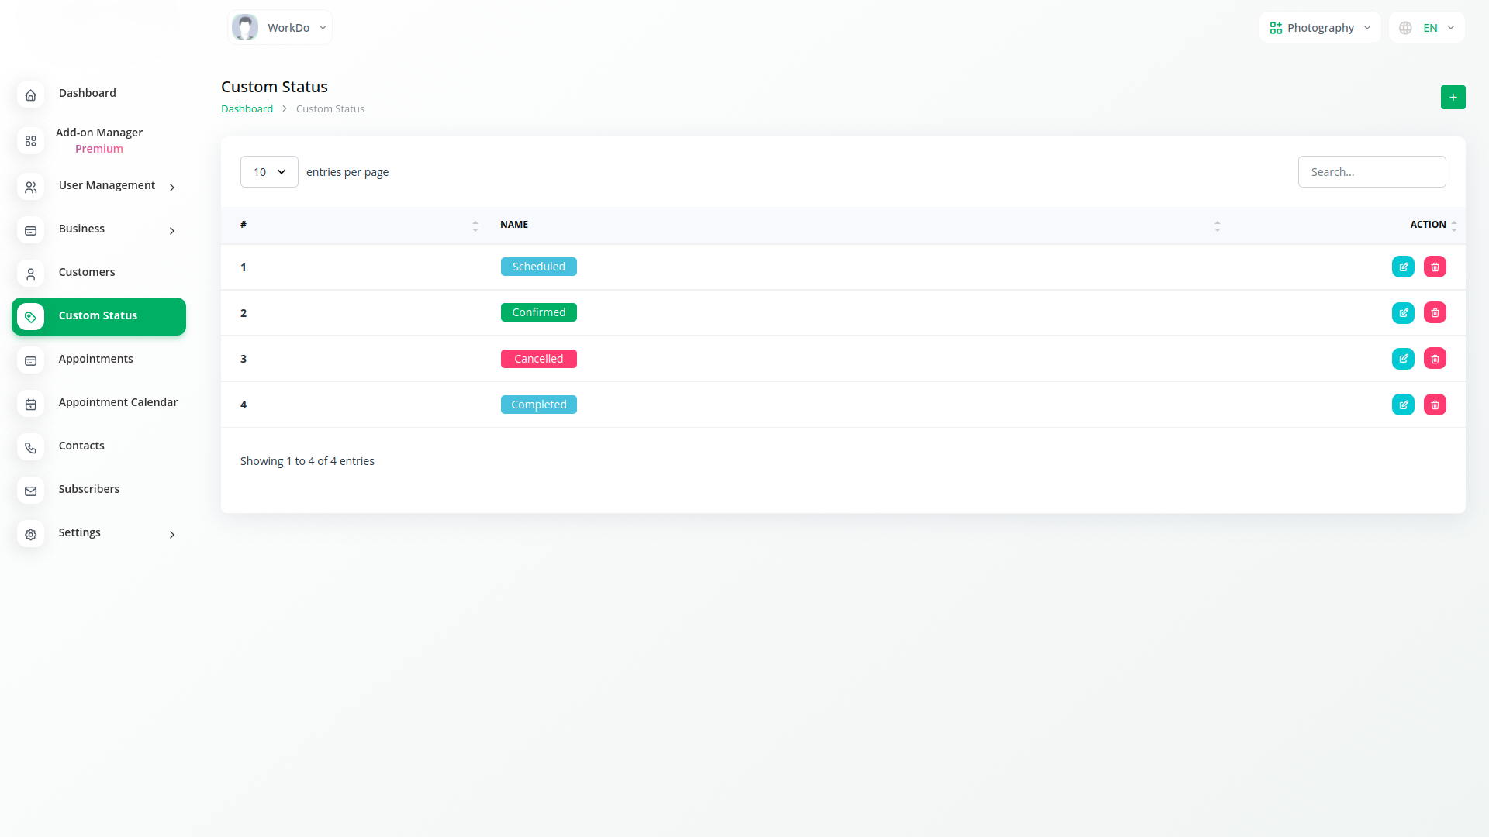Delete the Completed status entry
Viewport: 1489px width, 837px height.
[x=1435, y=405]
